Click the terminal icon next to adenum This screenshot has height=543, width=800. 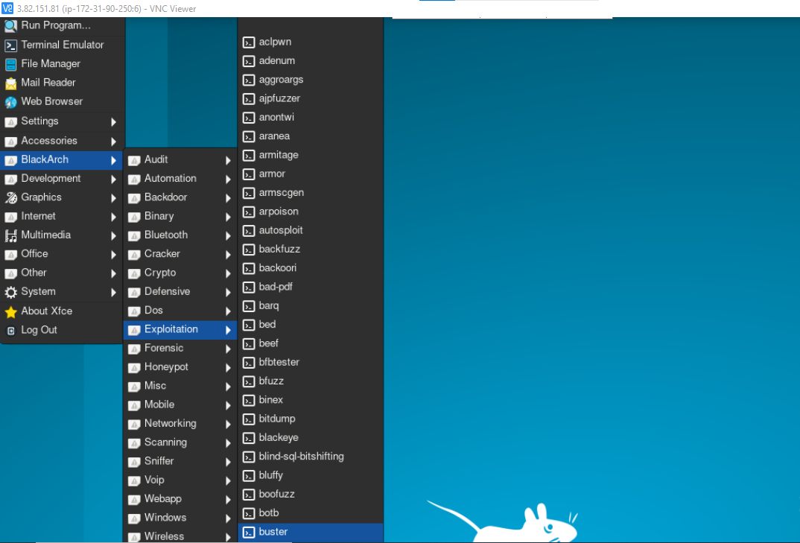click(x=249, y=61)
